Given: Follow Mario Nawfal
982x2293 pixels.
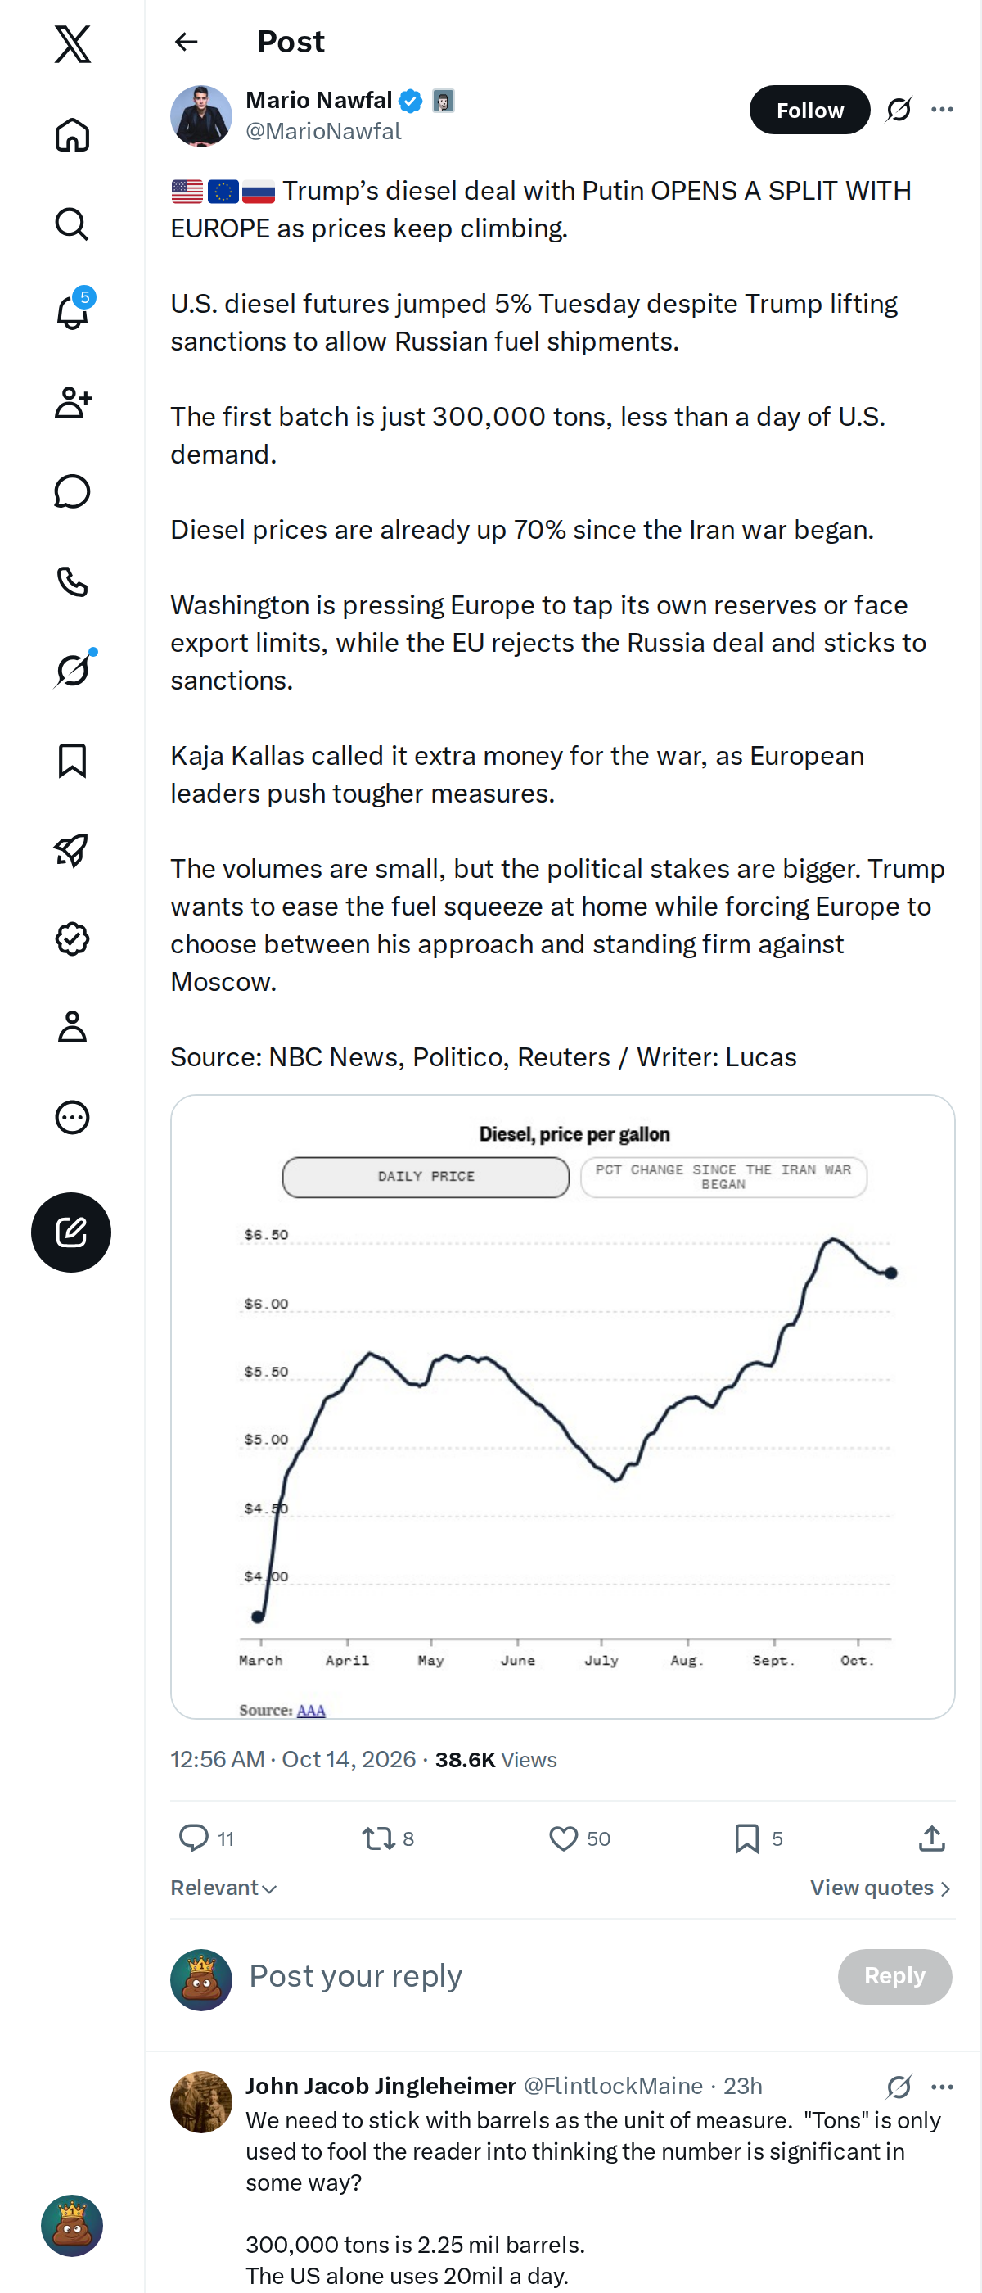Looking at the screenshot, I should click(809, 110).
